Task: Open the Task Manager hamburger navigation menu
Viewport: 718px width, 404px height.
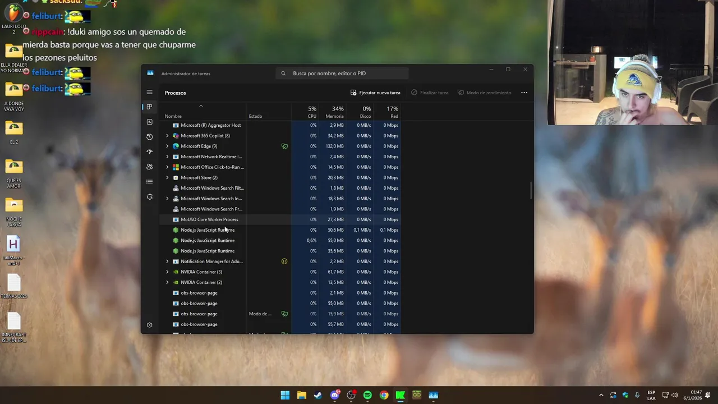Action: (149, 92)
